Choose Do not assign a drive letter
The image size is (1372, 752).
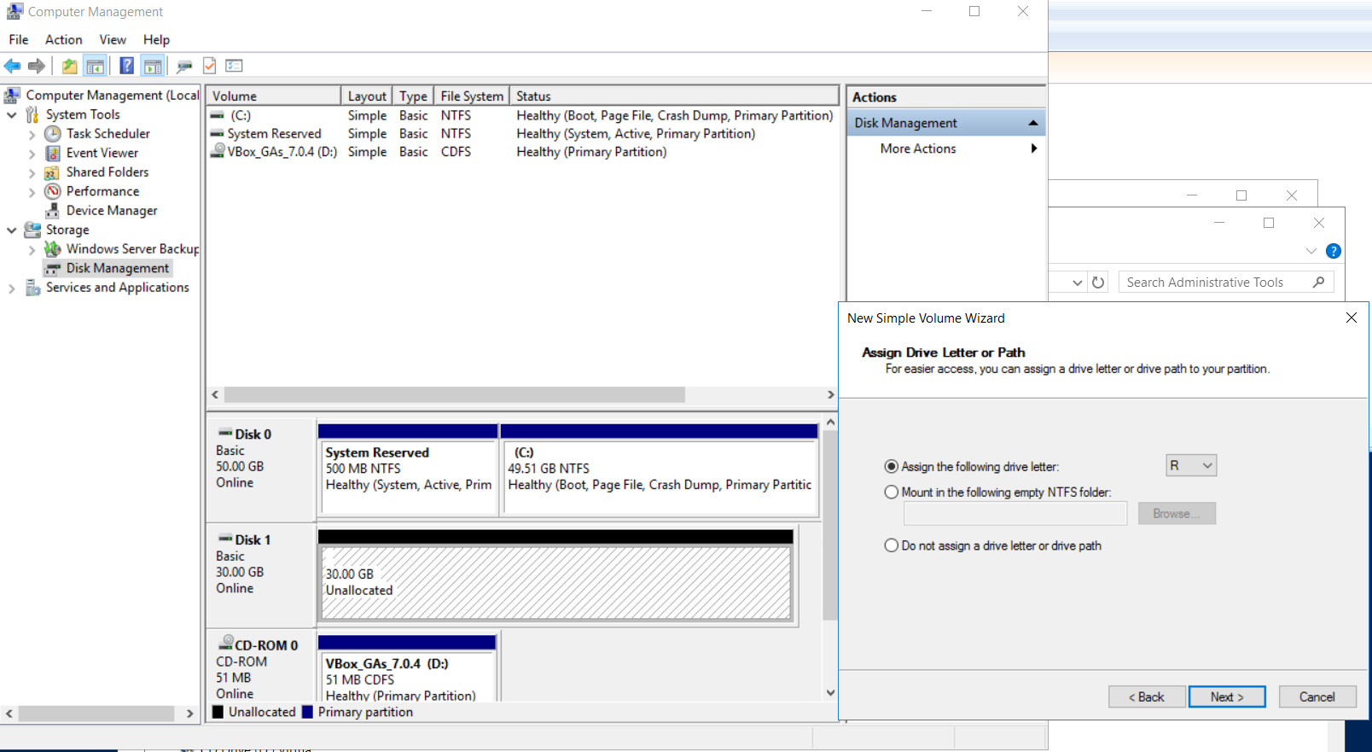[x=892, y=545]
